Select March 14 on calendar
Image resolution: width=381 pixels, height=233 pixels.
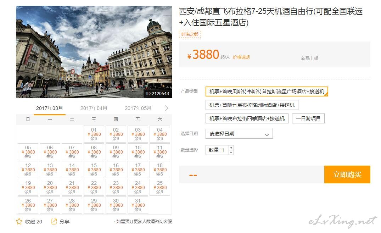point(72,170)
